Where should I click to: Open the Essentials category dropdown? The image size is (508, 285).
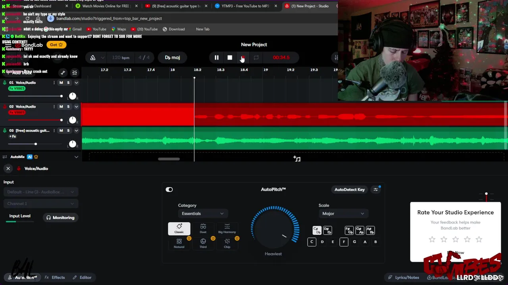pyautogui.click(x=202, y=214)
